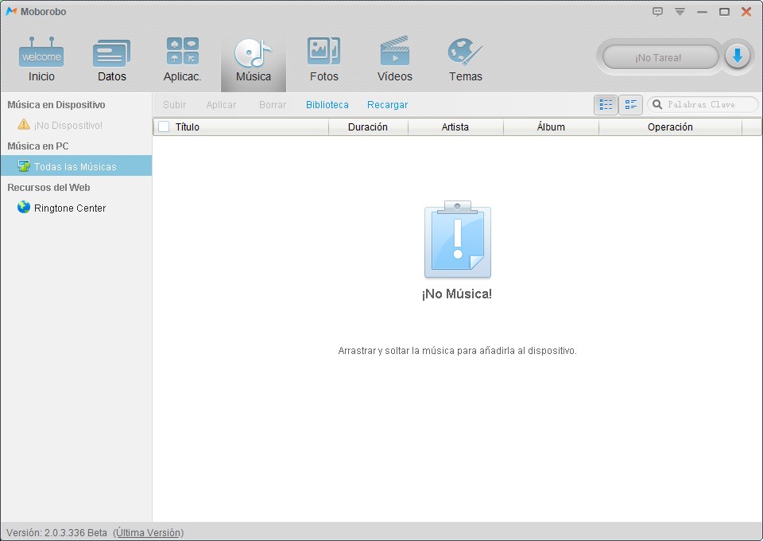Click the Operación column header

click(x=670, y=127)
